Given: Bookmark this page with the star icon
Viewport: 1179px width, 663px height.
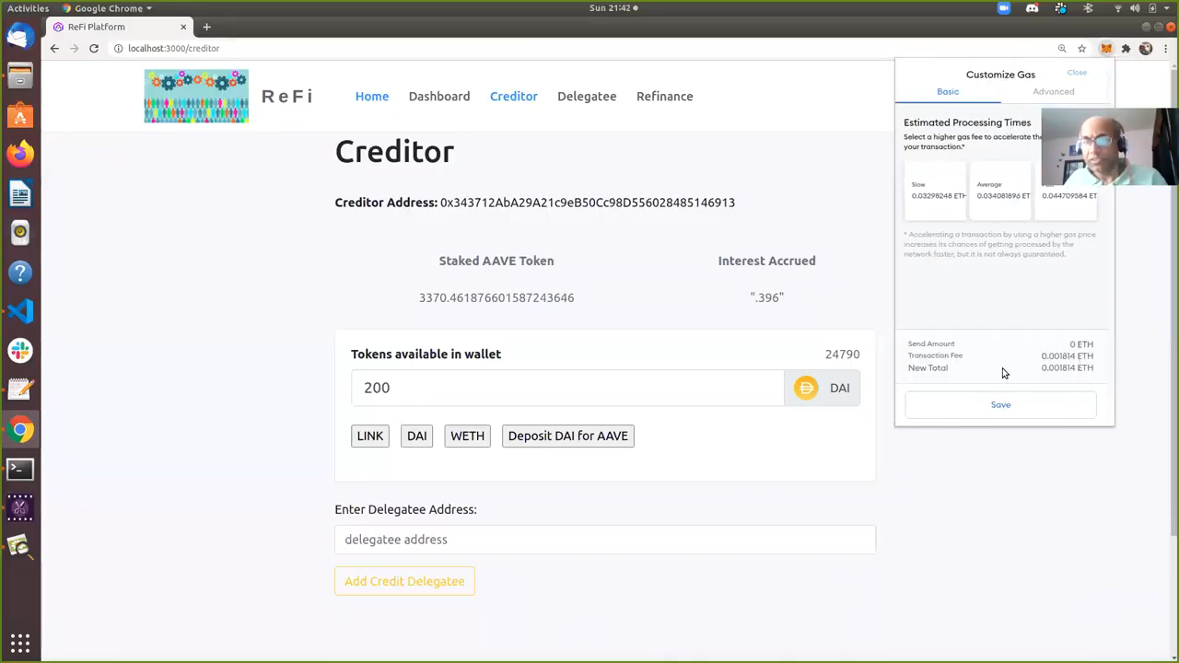Looking at the screenshot, I should pos(1082,48).
